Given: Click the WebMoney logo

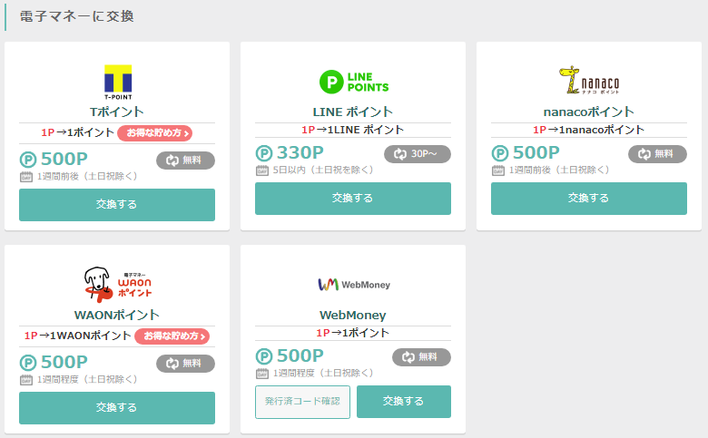Looking at the screenshot, I should (353, 284).
